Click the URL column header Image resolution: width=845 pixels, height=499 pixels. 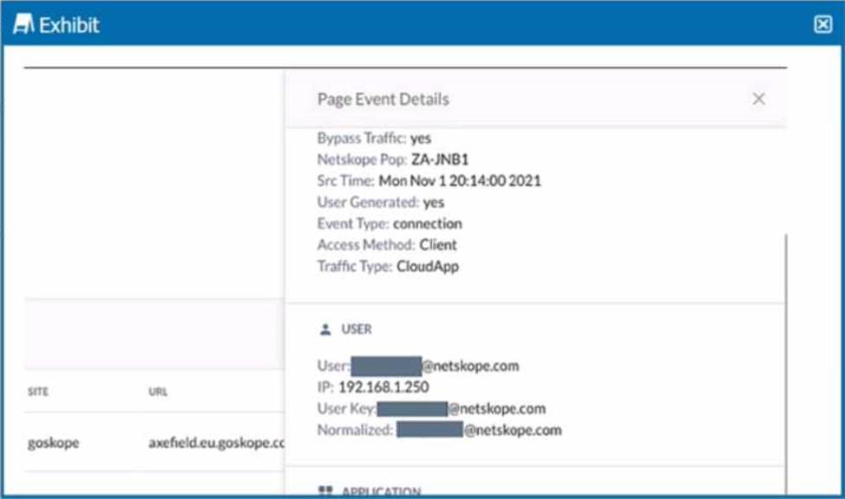point(158,392)
